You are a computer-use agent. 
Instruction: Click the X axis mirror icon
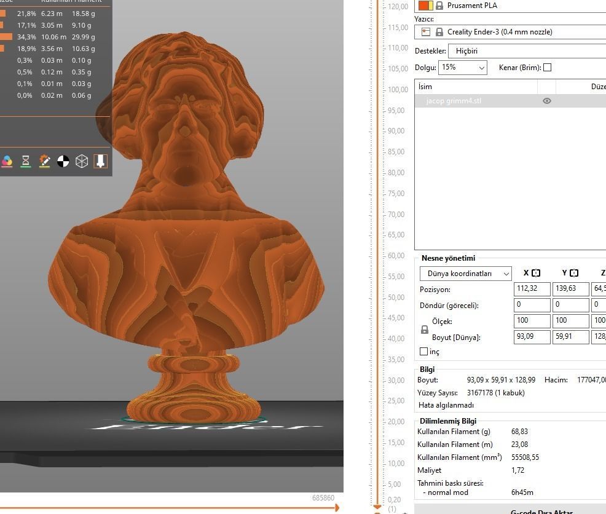tap(536, 273)
